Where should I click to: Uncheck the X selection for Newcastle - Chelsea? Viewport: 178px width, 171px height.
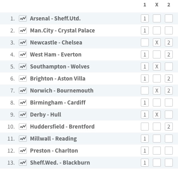157,42
